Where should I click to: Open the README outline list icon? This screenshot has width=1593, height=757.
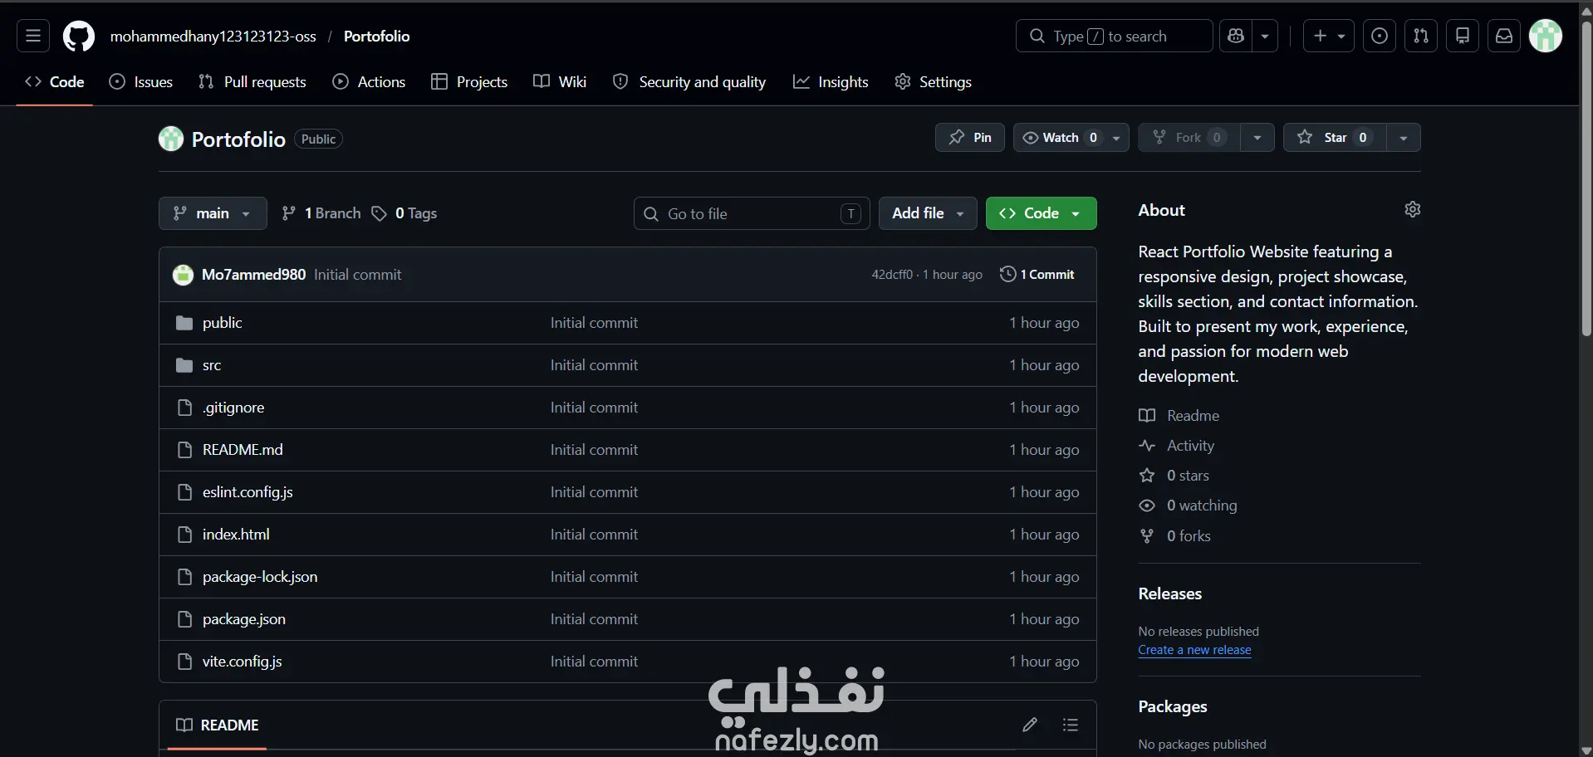pyautogui.click(x=1071, y=725)
